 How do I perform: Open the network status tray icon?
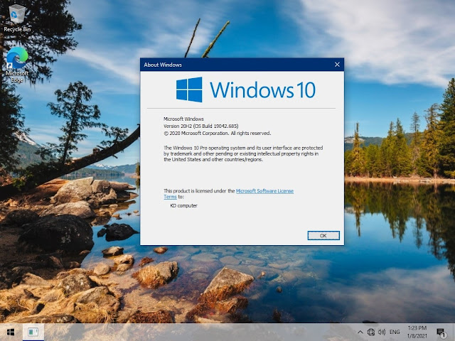pyautogui.click(x=371, y=332)
